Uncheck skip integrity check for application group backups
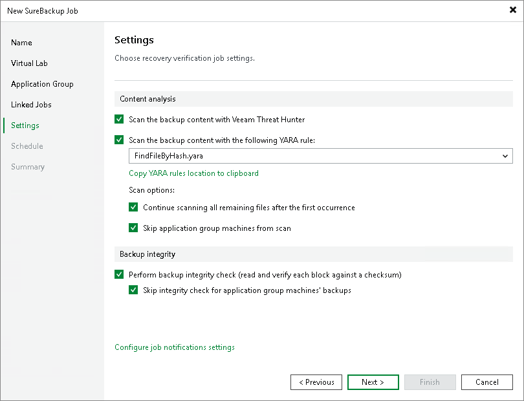 click(133, 290)
